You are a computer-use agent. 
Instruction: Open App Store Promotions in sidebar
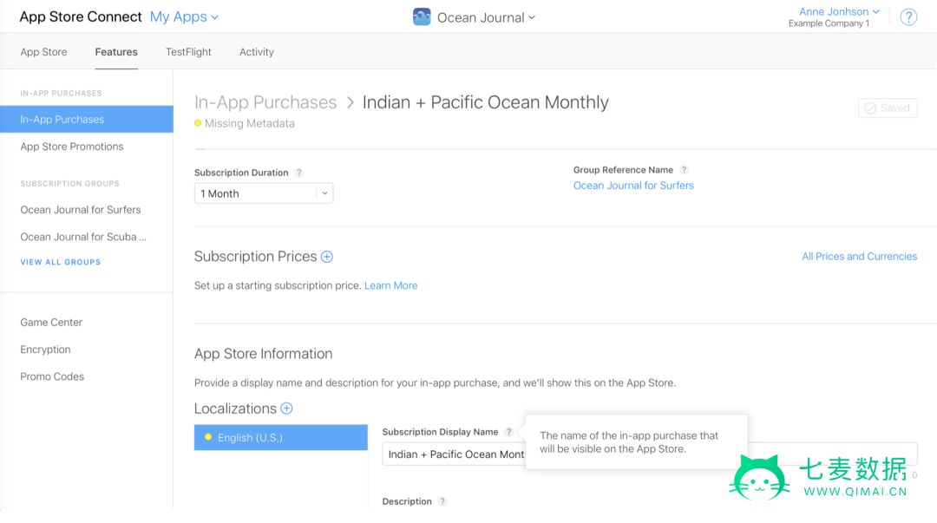pyautogui.click(x=72, y=147)
